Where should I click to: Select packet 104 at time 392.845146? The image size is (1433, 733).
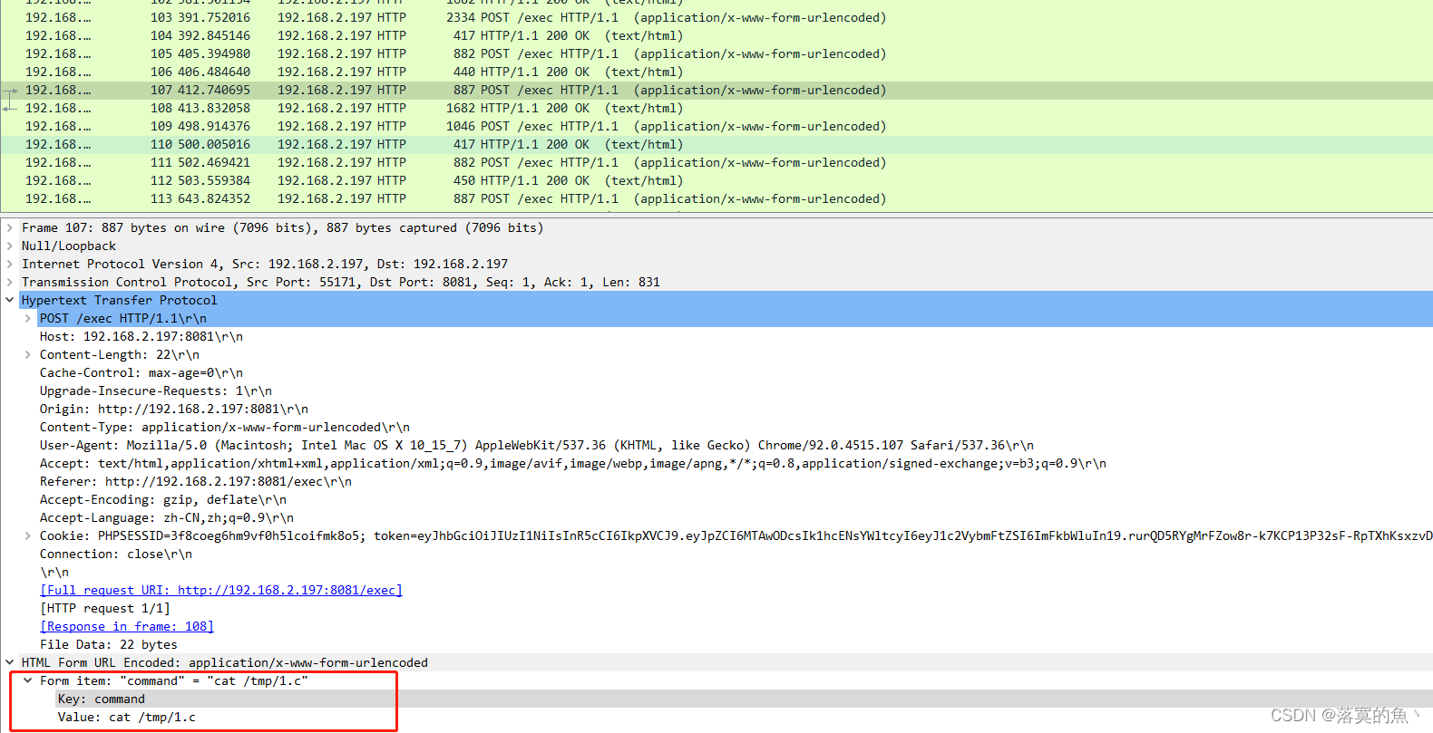coord(716,35)
